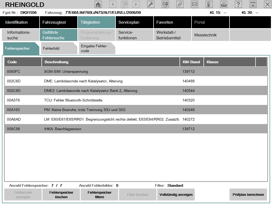
Task: Sort by the Code column header
Action: pos(23,62)
